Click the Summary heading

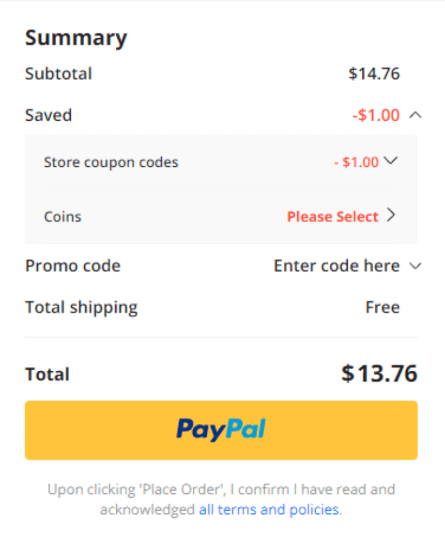76,38
